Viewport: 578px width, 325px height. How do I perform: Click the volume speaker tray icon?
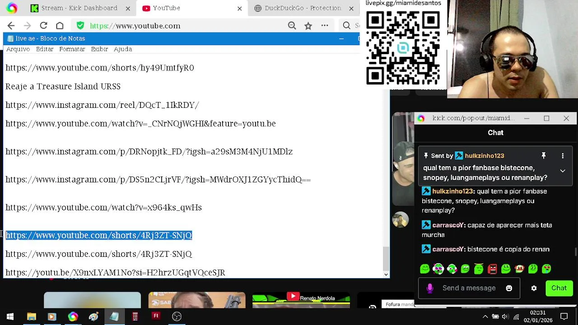pyautogui.click(x=505, y=316)
